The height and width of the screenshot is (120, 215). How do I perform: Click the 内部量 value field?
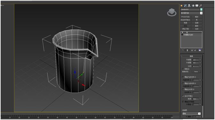196,60
